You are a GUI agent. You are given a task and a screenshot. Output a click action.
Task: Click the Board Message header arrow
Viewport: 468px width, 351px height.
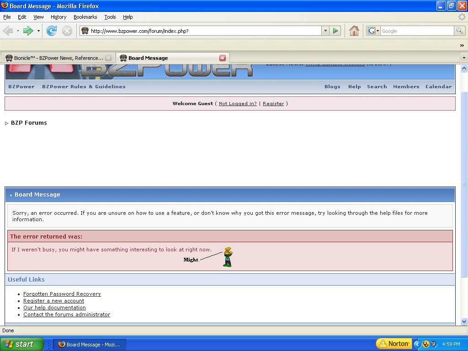pyautogui.click(x=11, y=195)
